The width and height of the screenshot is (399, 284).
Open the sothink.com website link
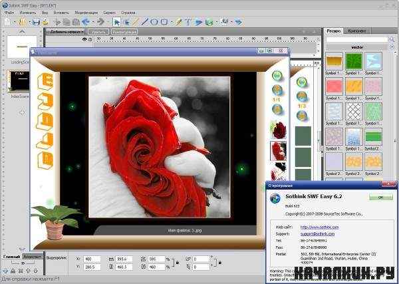[320, 227]
